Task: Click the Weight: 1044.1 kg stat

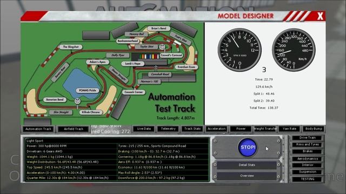Action: 50,157
